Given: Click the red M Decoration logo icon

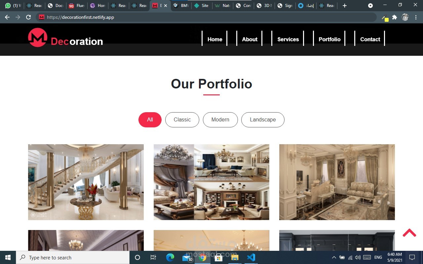Looking at the screenshot, I should (x=38, y=37).
